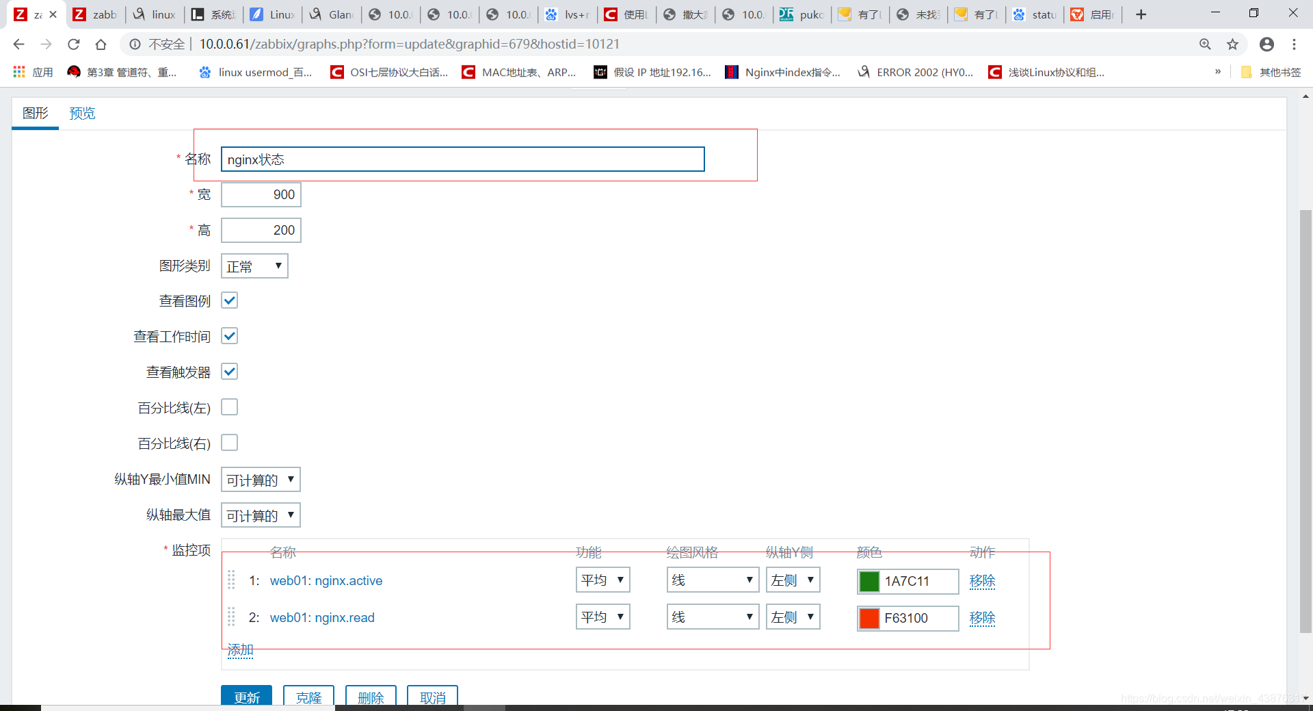Open the 图形类别 dropdown
The image size is (1313, 711).
[x=254, y=266]
